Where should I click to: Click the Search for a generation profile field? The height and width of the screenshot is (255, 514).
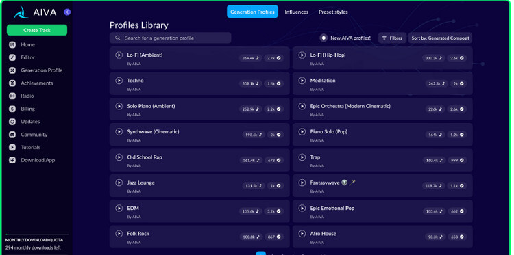(170, 38)
